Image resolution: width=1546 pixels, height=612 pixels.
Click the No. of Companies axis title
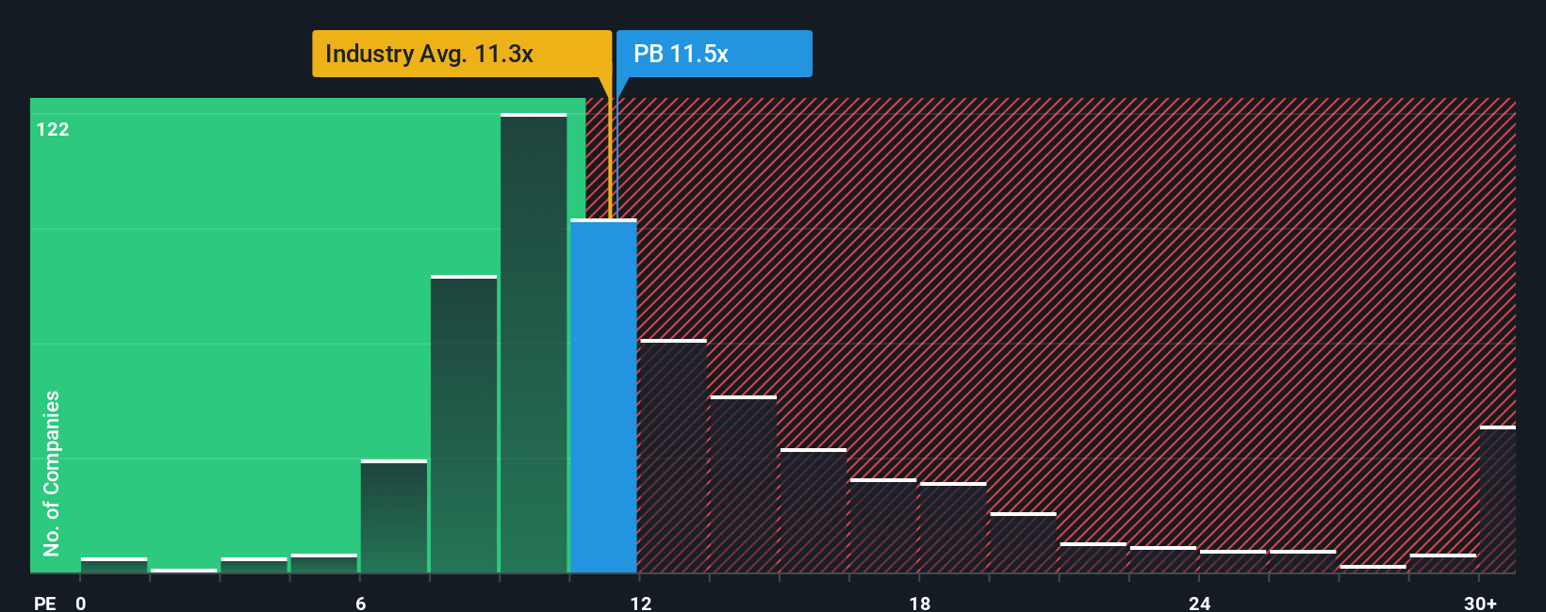[51, 474]
